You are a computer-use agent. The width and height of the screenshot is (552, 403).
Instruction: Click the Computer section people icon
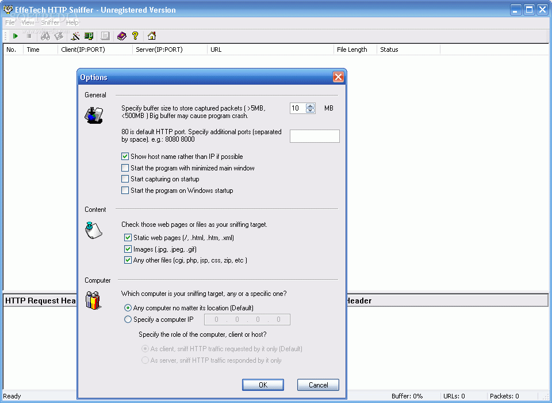pos(93,301)
